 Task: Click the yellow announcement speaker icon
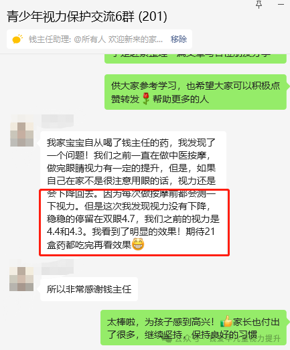click(17, 39)
